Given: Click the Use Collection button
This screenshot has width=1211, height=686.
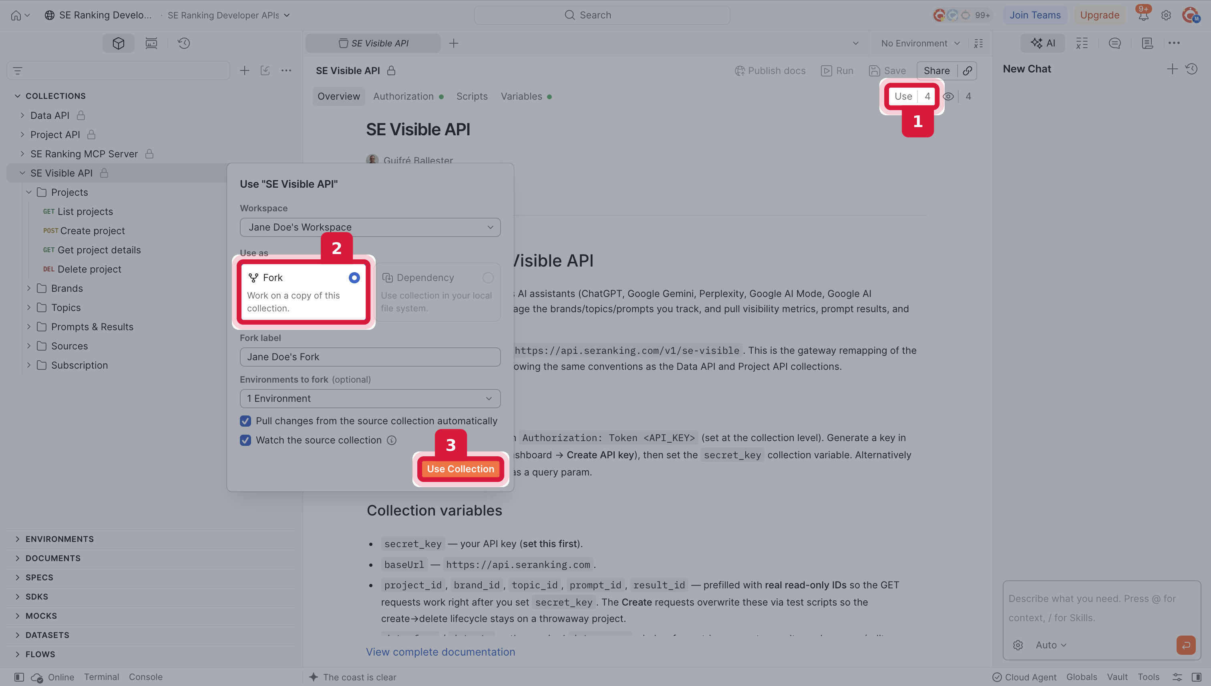Looking at the screenshot, I should 461,469.
